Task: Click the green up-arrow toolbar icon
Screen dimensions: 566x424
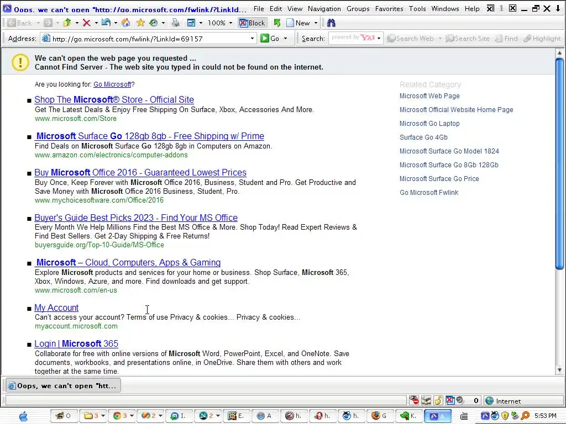Action: (x=67, y=23)
